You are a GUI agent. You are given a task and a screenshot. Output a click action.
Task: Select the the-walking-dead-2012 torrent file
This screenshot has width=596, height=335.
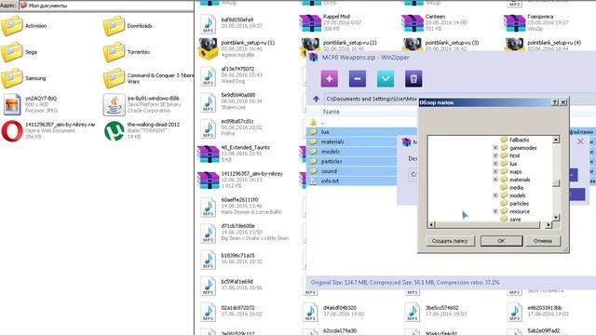(142, 130)
